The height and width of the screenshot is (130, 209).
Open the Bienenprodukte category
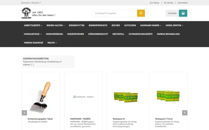pyautogui.click(x=98, y=25)
